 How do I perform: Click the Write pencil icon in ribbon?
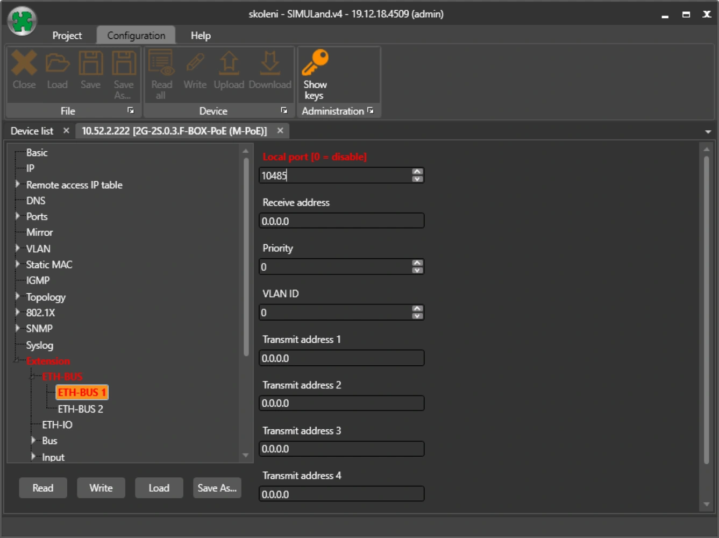[195, 63]
